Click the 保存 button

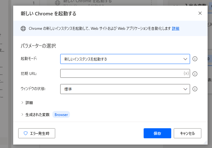pyautogui.click(x=157, y=133)
